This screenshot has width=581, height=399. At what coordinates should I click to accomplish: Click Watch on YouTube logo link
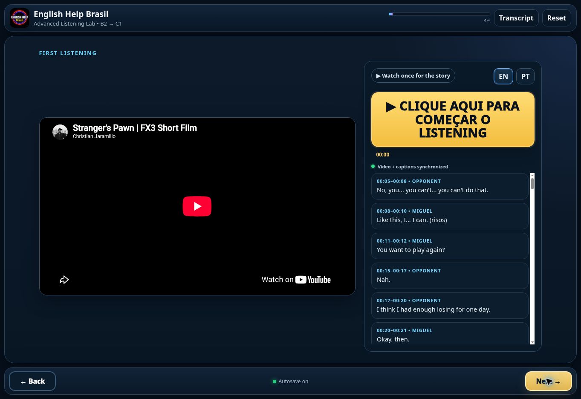coord(296,280)
